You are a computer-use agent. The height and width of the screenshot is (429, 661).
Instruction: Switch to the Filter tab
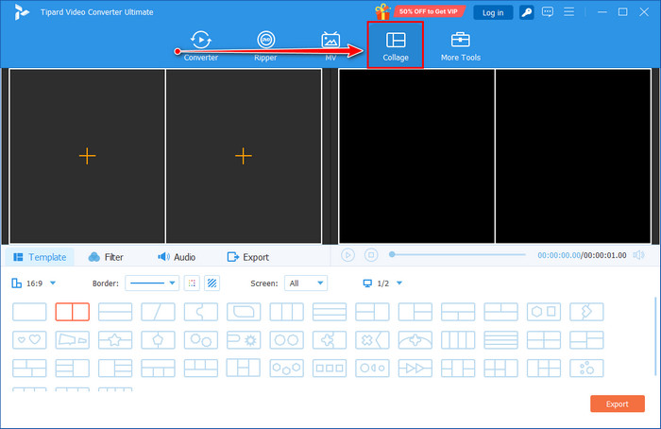coord(106,257)
